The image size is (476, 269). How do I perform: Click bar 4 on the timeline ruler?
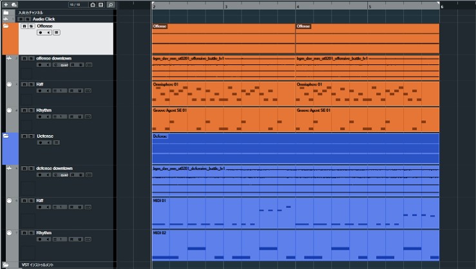coord(297,6)
